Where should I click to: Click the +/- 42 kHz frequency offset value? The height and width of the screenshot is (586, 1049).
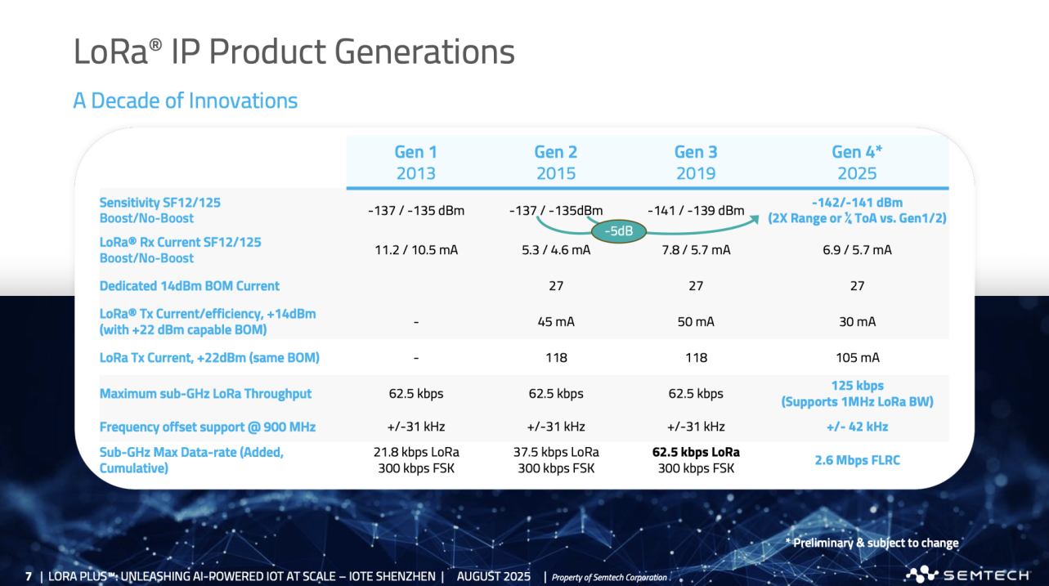point(857,427)
